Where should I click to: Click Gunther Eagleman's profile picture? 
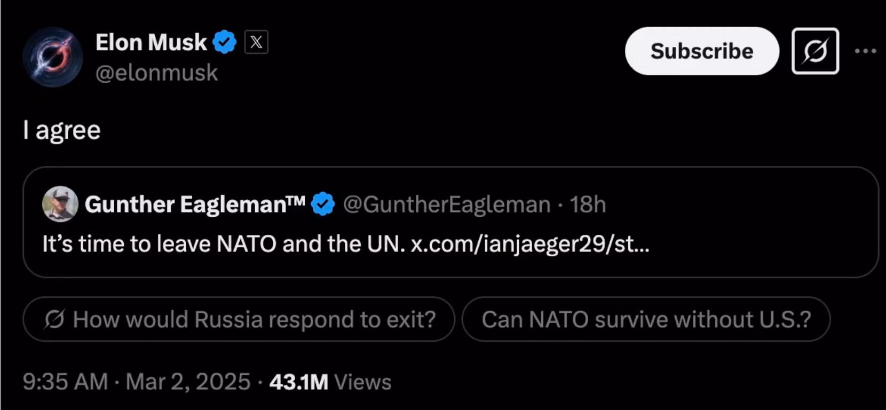[x=60, y=204]
